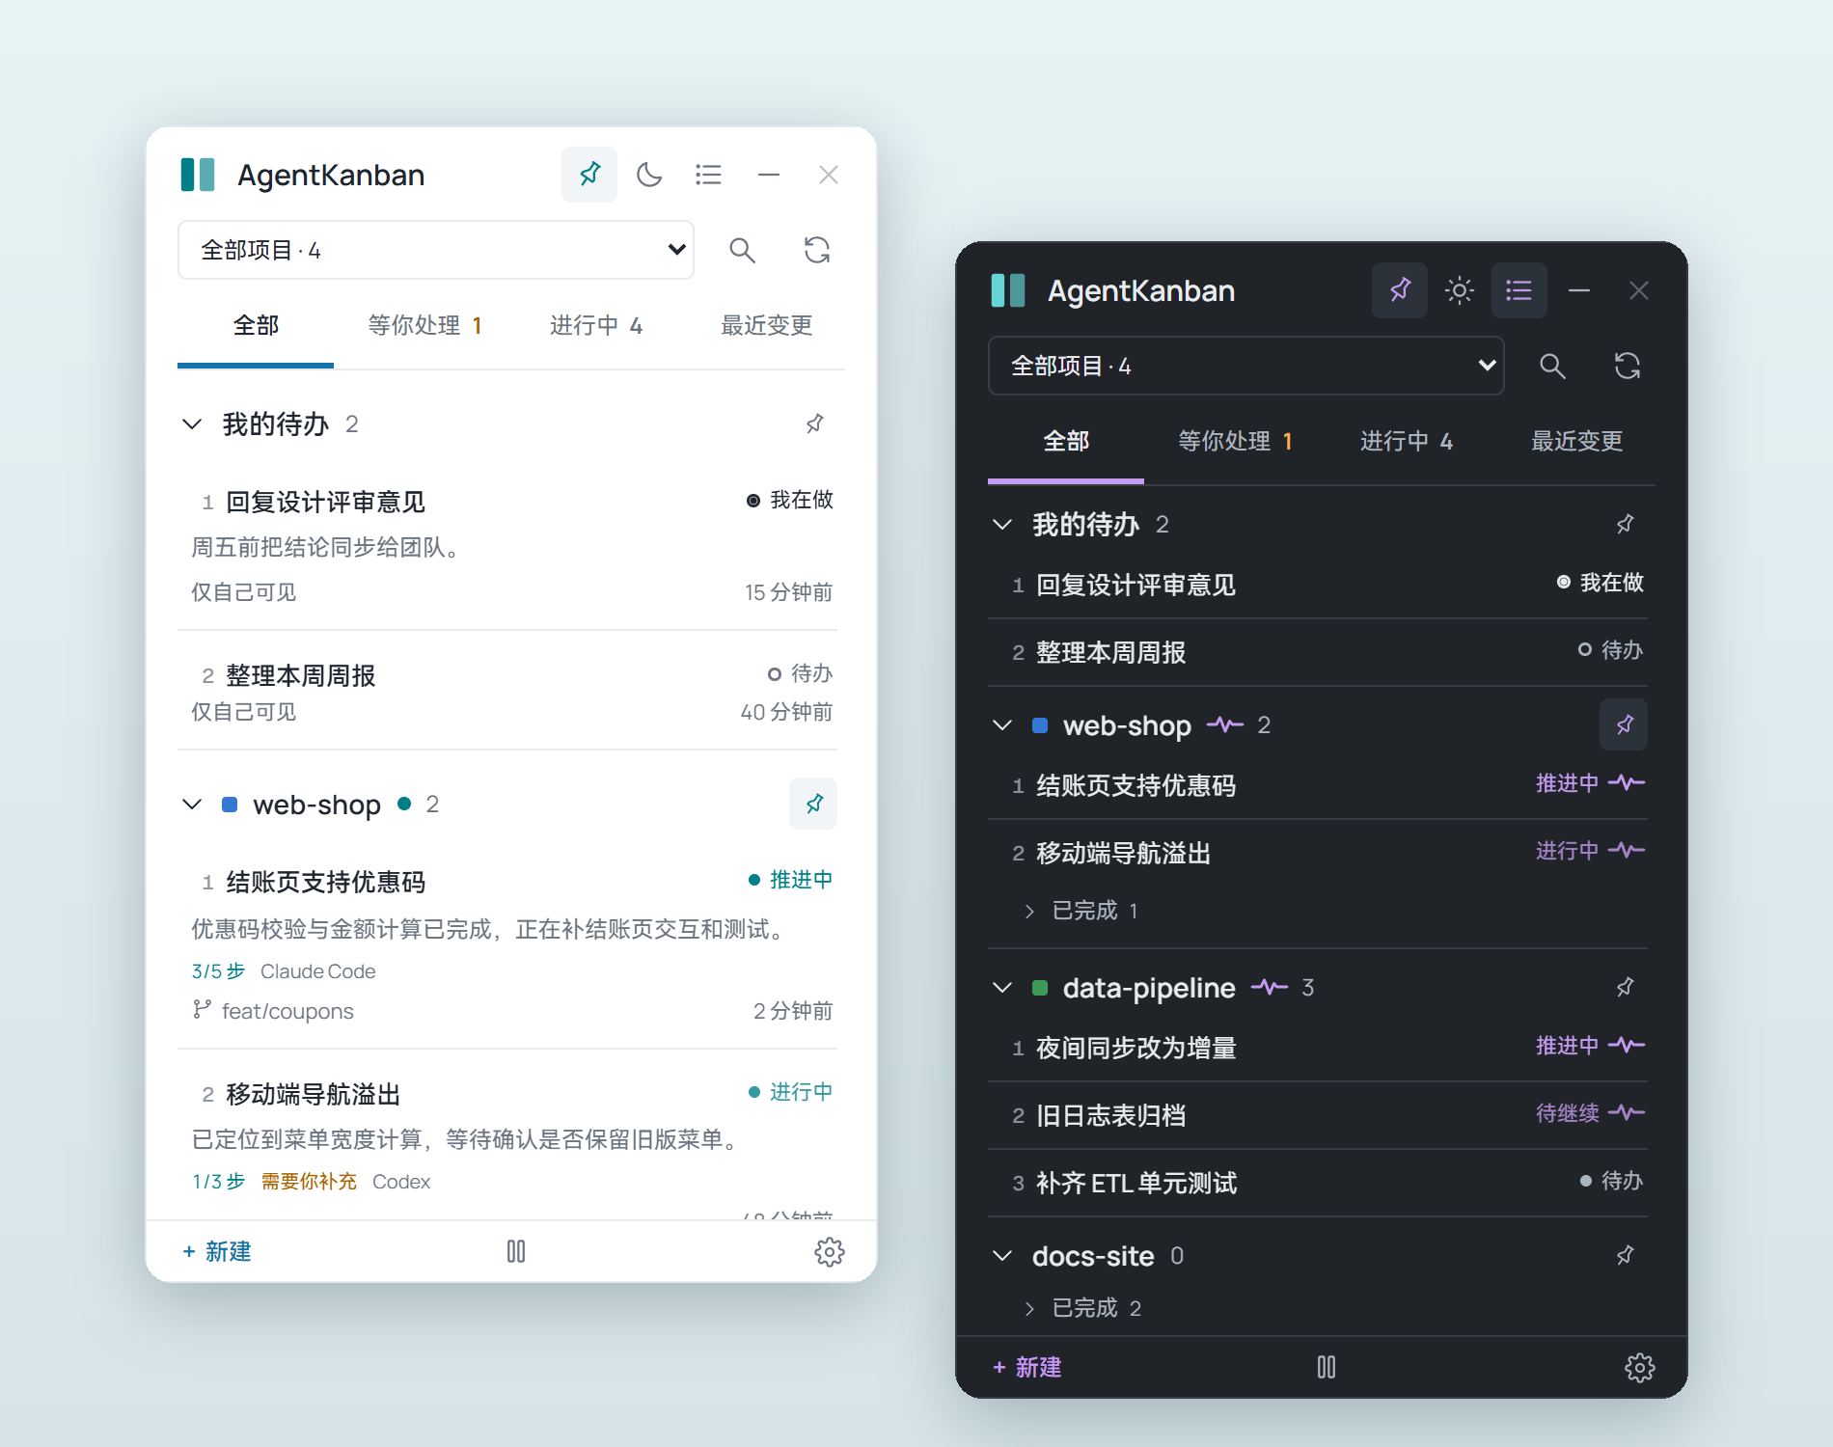The height and width of the screenshot is (1447, 1833).
Task: Click the pause icon in light window footer
Action: 516,1251
